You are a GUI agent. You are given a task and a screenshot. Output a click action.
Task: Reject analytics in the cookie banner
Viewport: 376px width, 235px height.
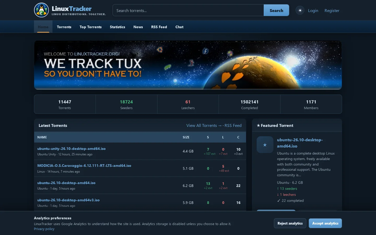point(290,223)
